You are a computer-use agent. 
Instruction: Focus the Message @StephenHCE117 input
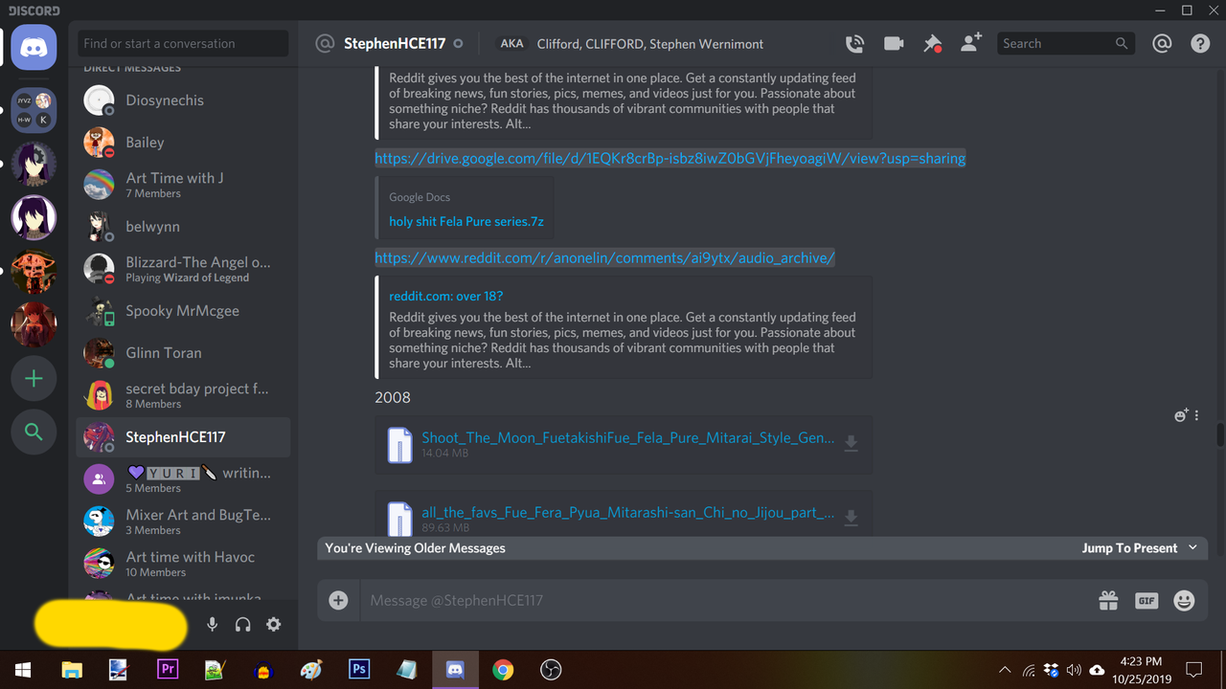723,600
